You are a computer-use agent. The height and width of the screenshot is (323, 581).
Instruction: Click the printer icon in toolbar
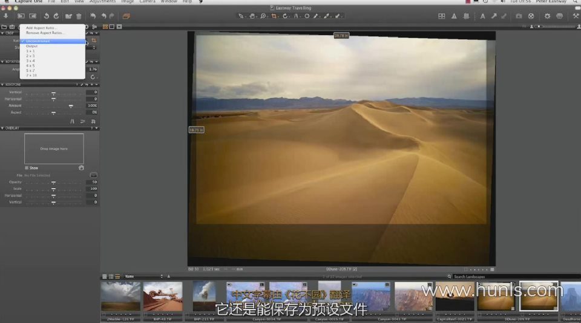click(x=559, y=16)
